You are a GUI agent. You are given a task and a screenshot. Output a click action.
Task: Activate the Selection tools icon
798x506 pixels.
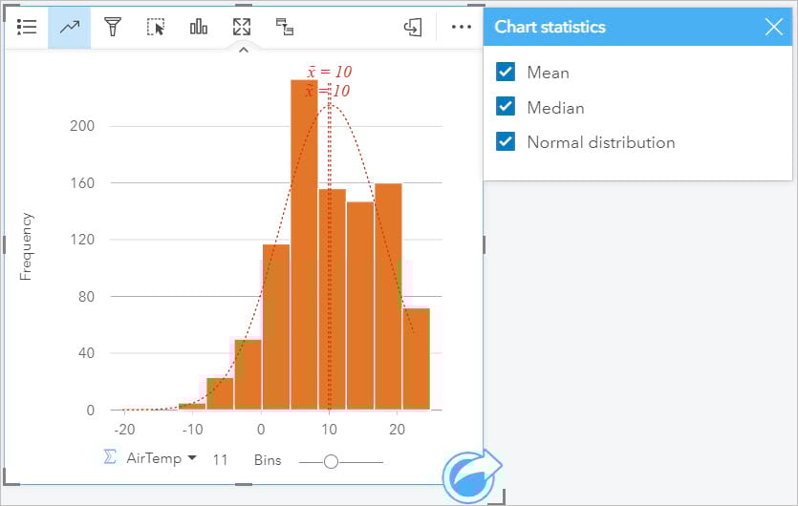point(156,27)
